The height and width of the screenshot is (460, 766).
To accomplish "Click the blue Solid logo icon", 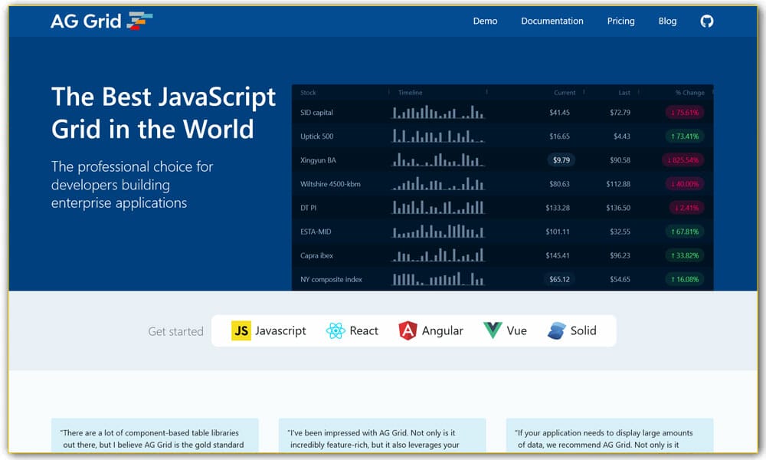I will click(557, 330).
